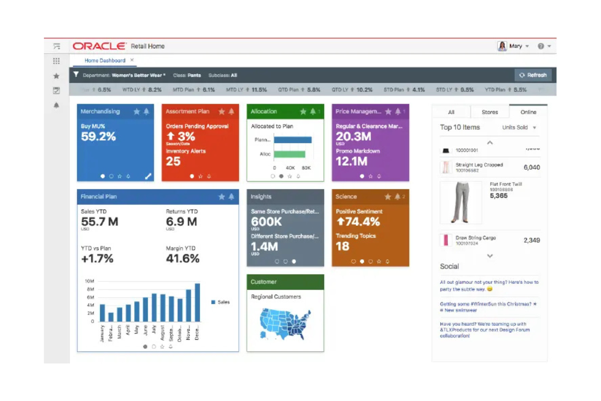Select the Home Dashboard tab
This screenshot has width=601, height=401.
pyautogui.click(x=104, y=60)
